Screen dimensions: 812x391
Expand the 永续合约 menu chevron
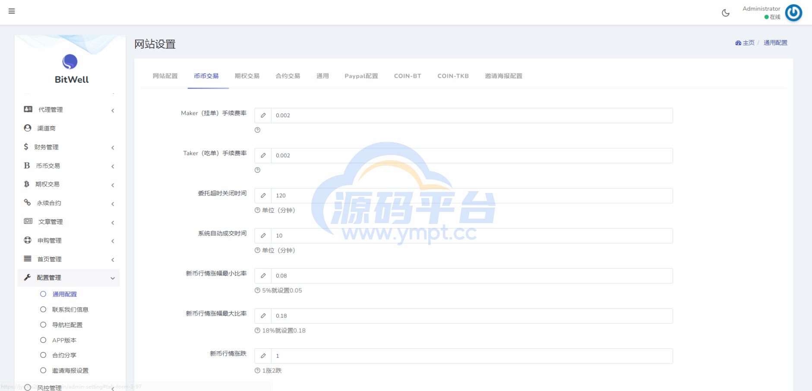[113, 204]
